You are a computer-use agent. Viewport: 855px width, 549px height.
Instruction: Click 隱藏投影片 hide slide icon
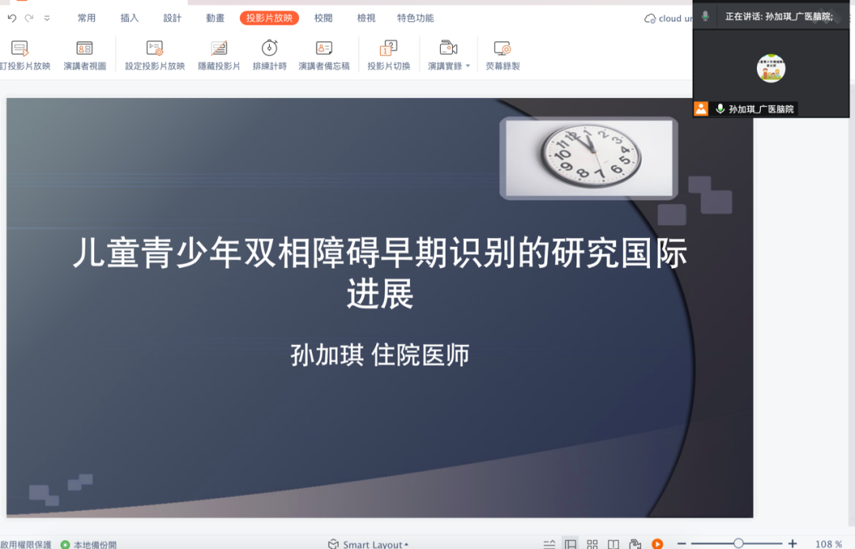pyautogui.click(x=218, y=48)
